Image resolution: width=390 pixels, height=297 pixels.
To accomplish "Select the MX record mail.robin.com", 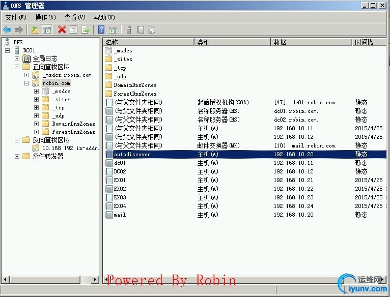I will (245, 145).
